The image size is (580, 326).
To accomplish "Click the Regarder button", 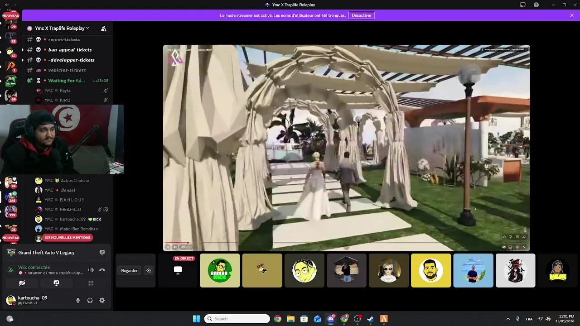I will point(129,271).
